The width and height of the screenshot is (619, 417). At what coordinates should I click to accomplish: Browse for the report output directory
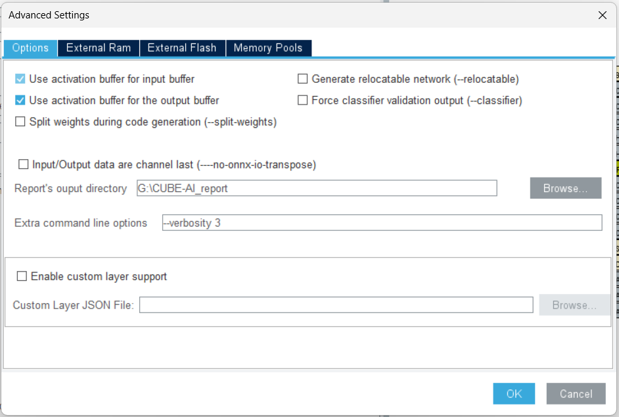click(x=565, y=187)
